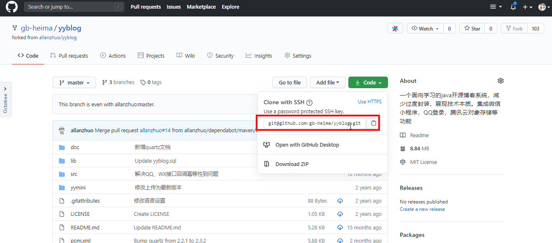
Task: Download LICENSE via cloud icon
Action: (340, 214)
